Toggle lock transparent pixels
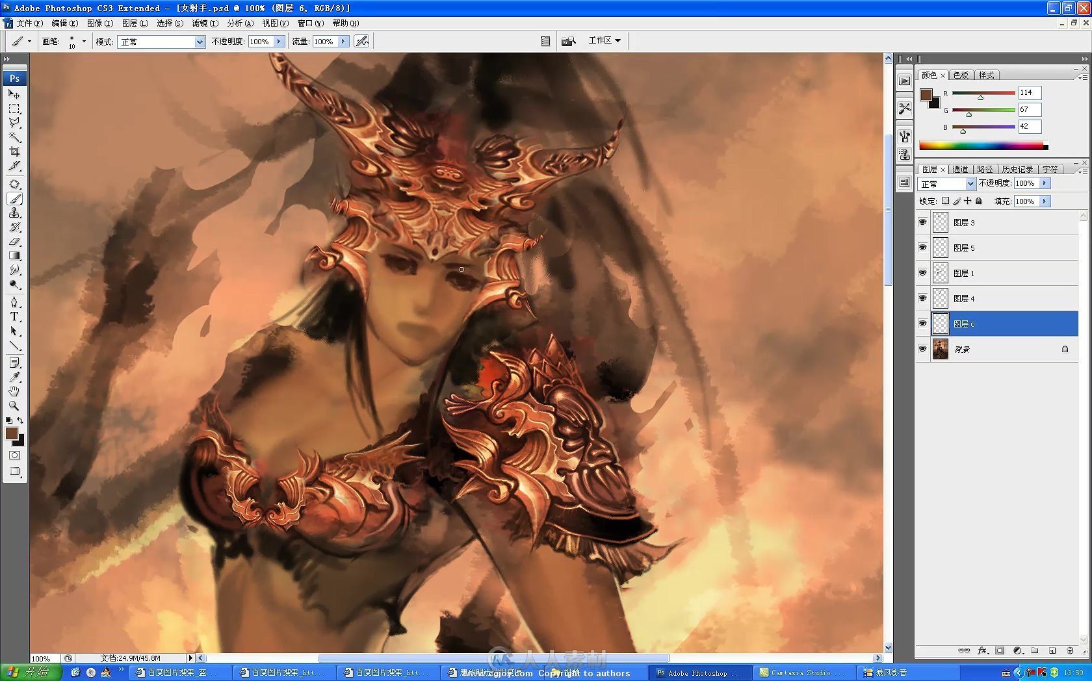 click(x=945, y=201)
